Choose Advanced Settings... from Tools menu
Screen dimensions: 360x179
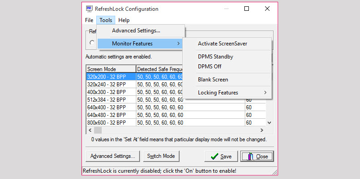(x=141, y=31)
